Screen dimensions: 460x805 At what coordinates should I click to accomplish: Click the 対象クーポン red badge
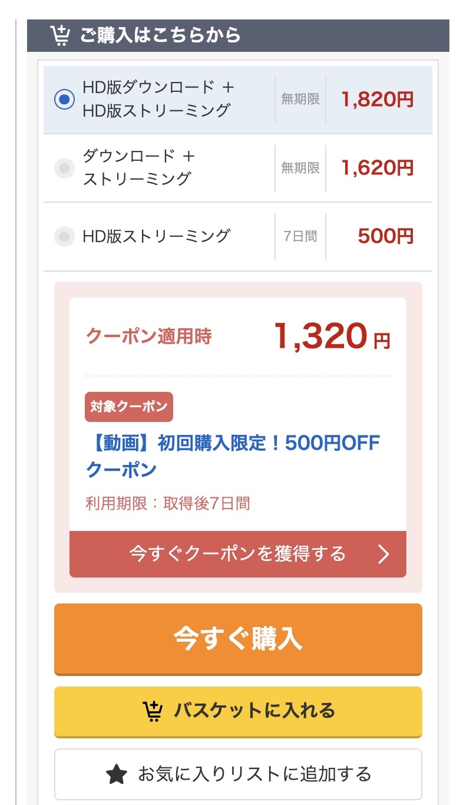[129, 407]
